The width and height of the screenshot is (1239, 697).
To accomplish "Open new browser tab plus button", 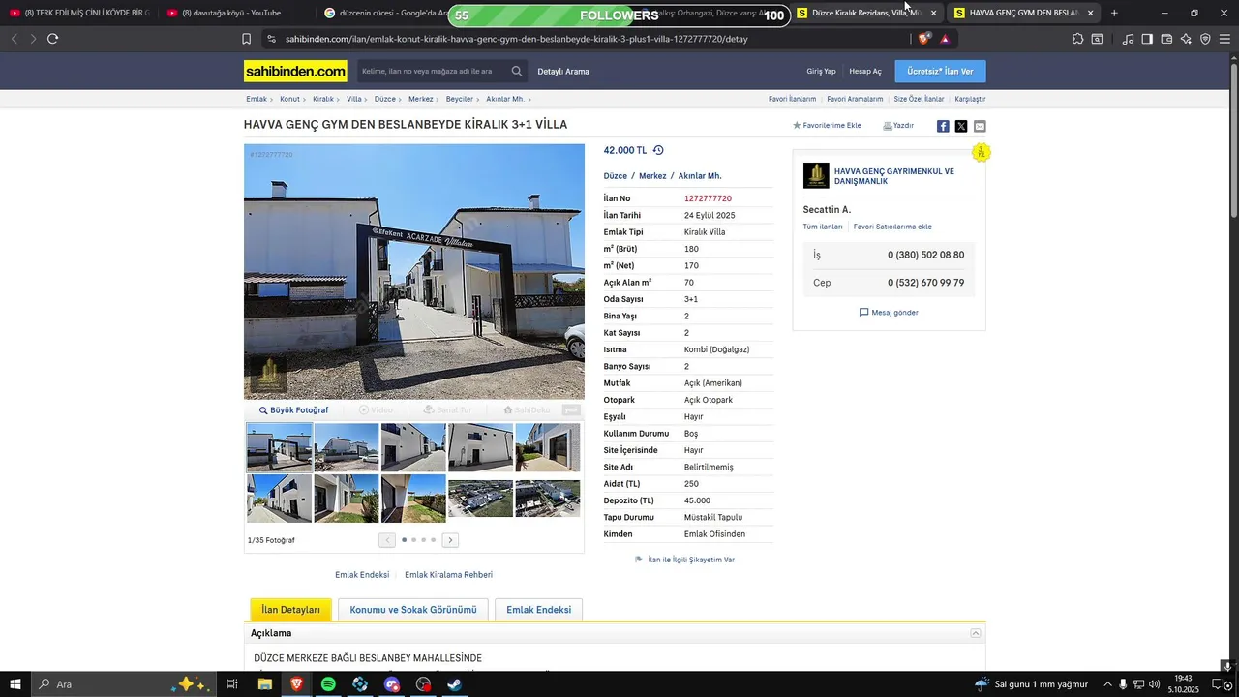I will (x=1114, y=13).
